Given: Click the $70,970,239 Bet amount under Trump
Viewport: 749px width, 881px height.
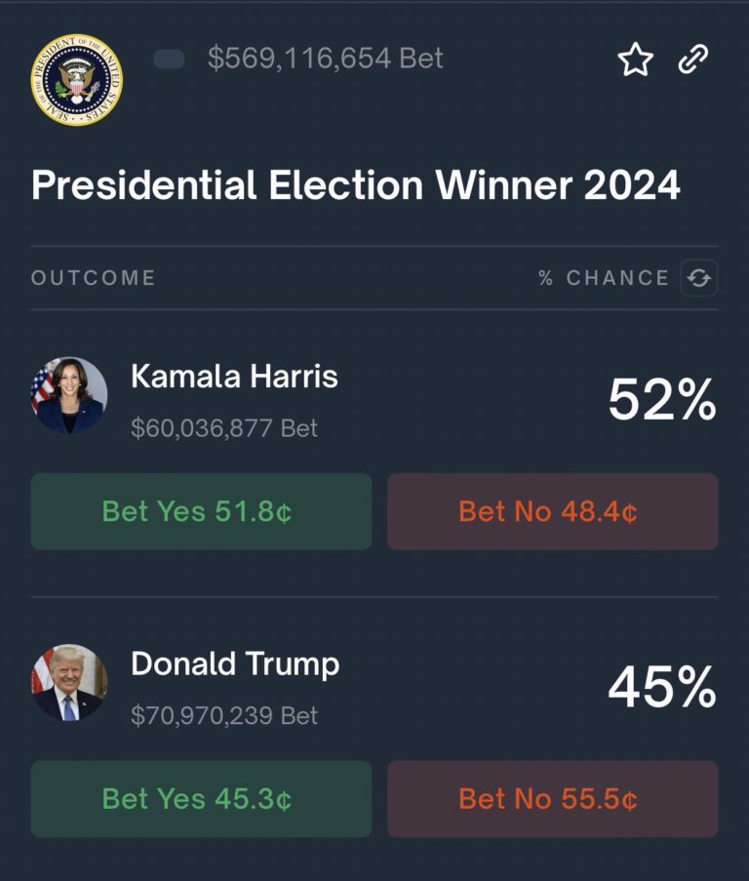Looking at the screenshot, I should [x=224, y=716].
